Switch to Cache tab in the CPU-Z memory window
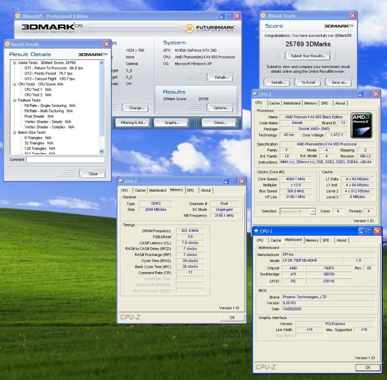The height and width of the screenshot is (380, 387). (x=140, y=190)
